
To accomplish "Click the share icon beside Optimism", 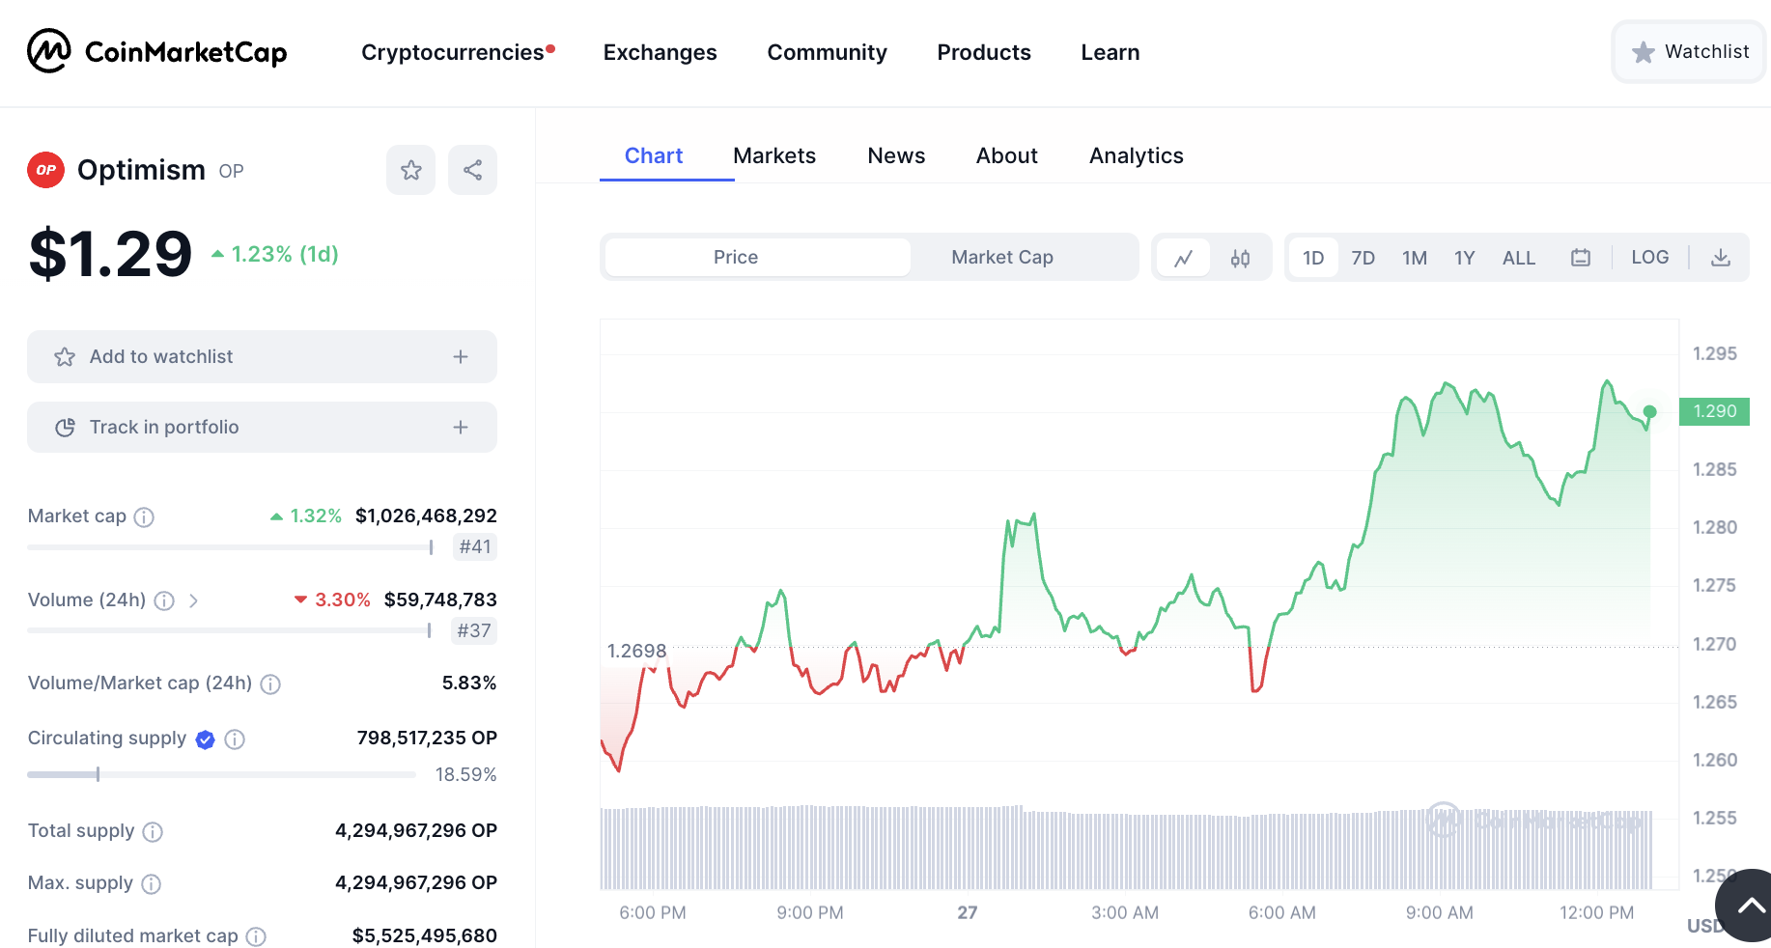I will coord(472,170).
